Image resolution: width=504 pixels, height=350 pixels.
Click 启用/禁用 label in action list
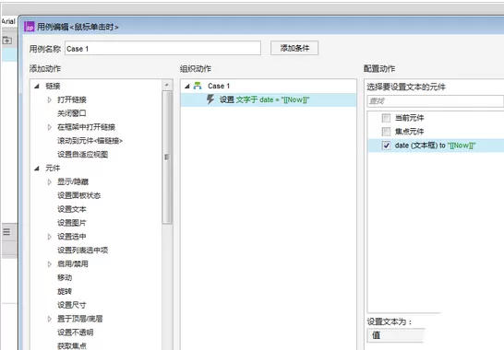click(x=73, y=264)
